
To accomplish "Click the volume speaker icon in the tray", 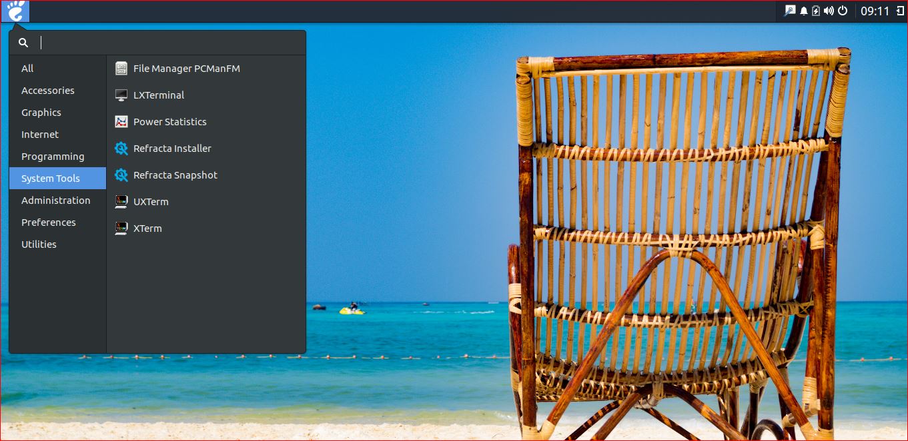I will [828, 11].
